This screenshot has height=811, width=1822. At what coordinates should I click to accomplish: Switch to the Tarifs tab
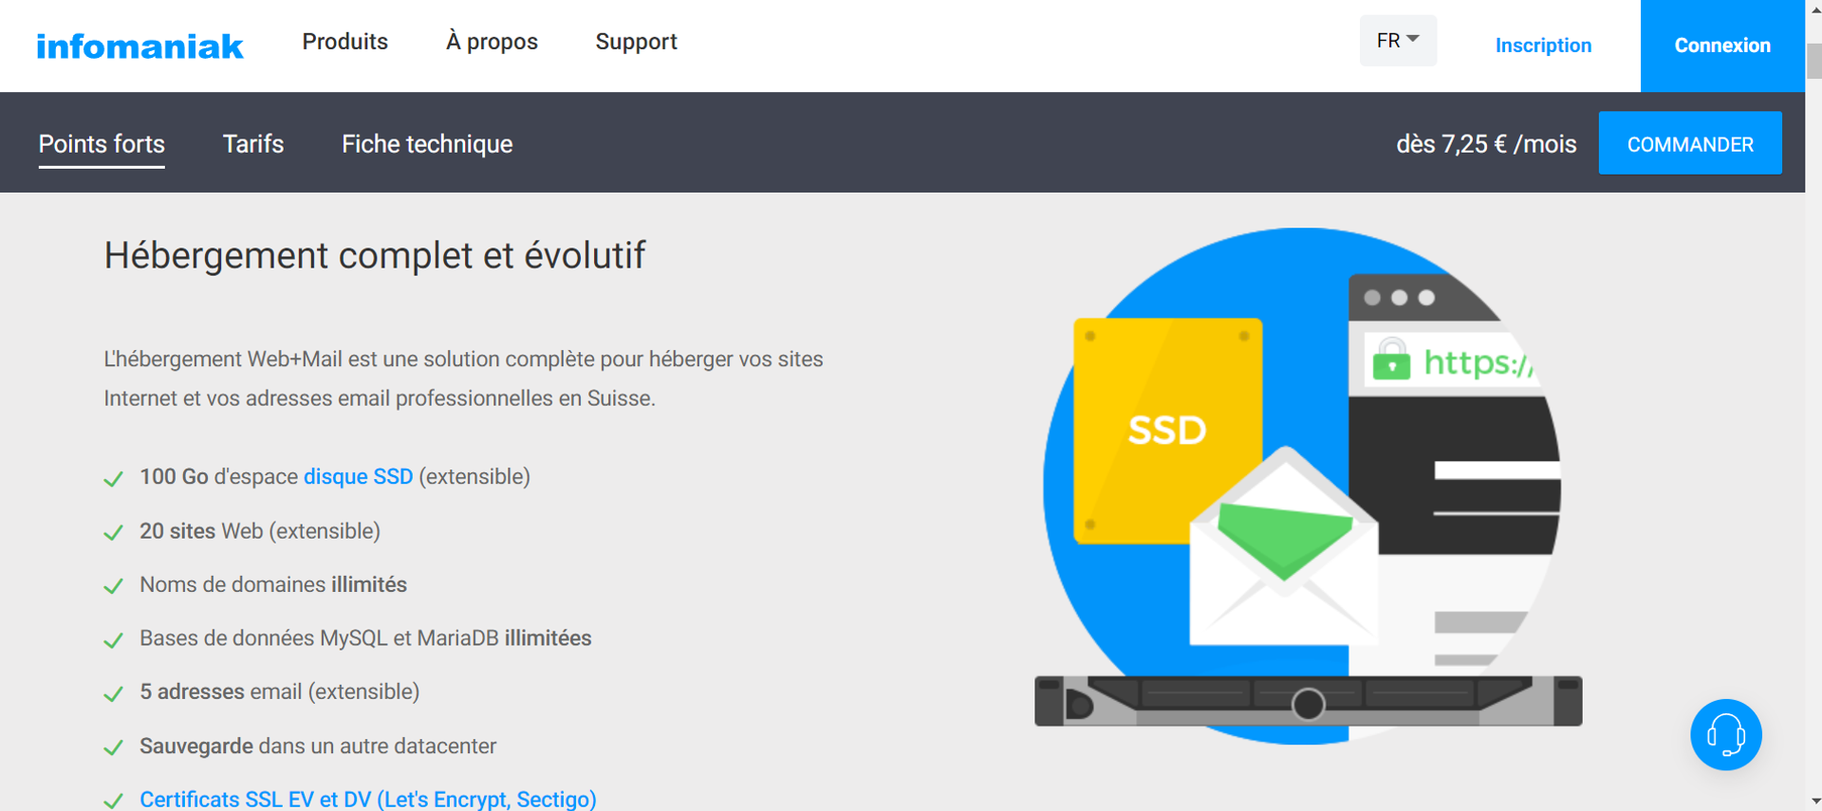click(252, 144)
